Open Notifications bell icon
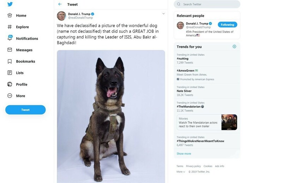This screenshot has height=183, width=286. coord(10,38)
